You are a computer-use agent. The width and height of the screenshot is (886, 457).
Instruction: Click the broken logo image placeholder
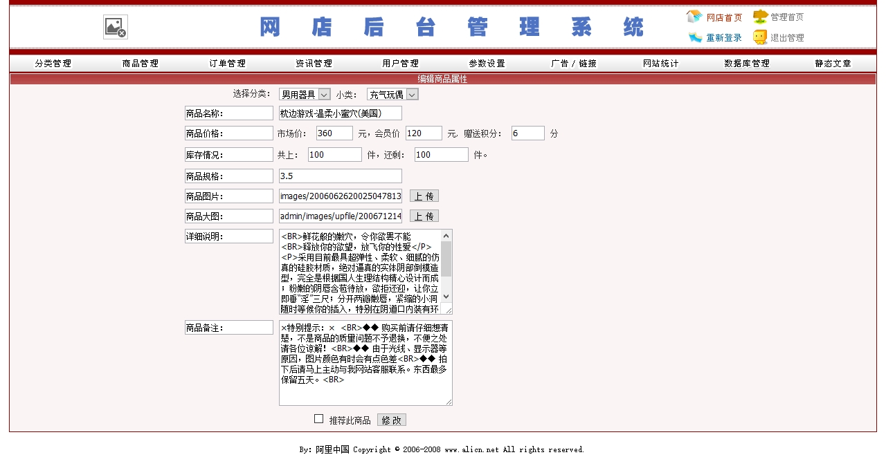[x=116, y=27]
